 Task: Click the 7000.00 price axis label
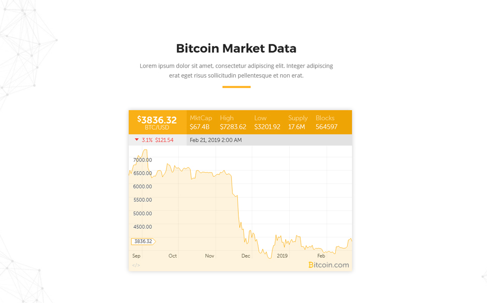pos(142,160)
